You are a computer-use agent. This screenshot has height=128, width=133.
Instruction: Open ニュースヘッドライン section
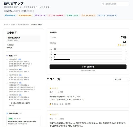coord(107,15)
